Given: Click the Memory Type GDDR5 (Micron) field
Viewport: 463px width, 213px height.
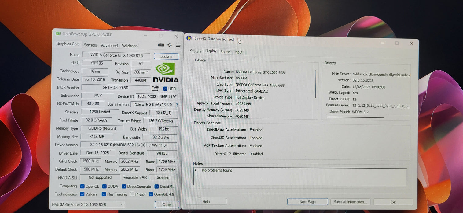Looking at the screenshot, I should [102, 128].
